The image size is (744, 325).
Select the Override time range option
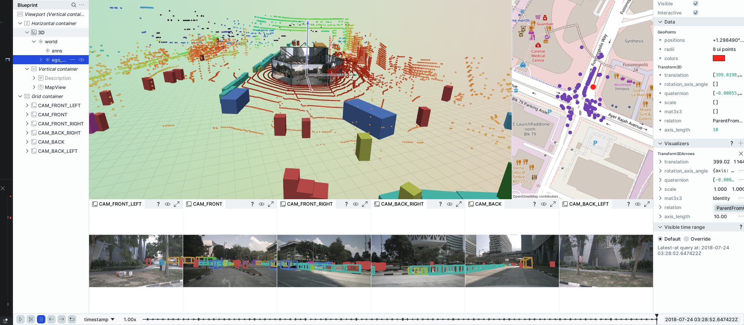(687, 239)
